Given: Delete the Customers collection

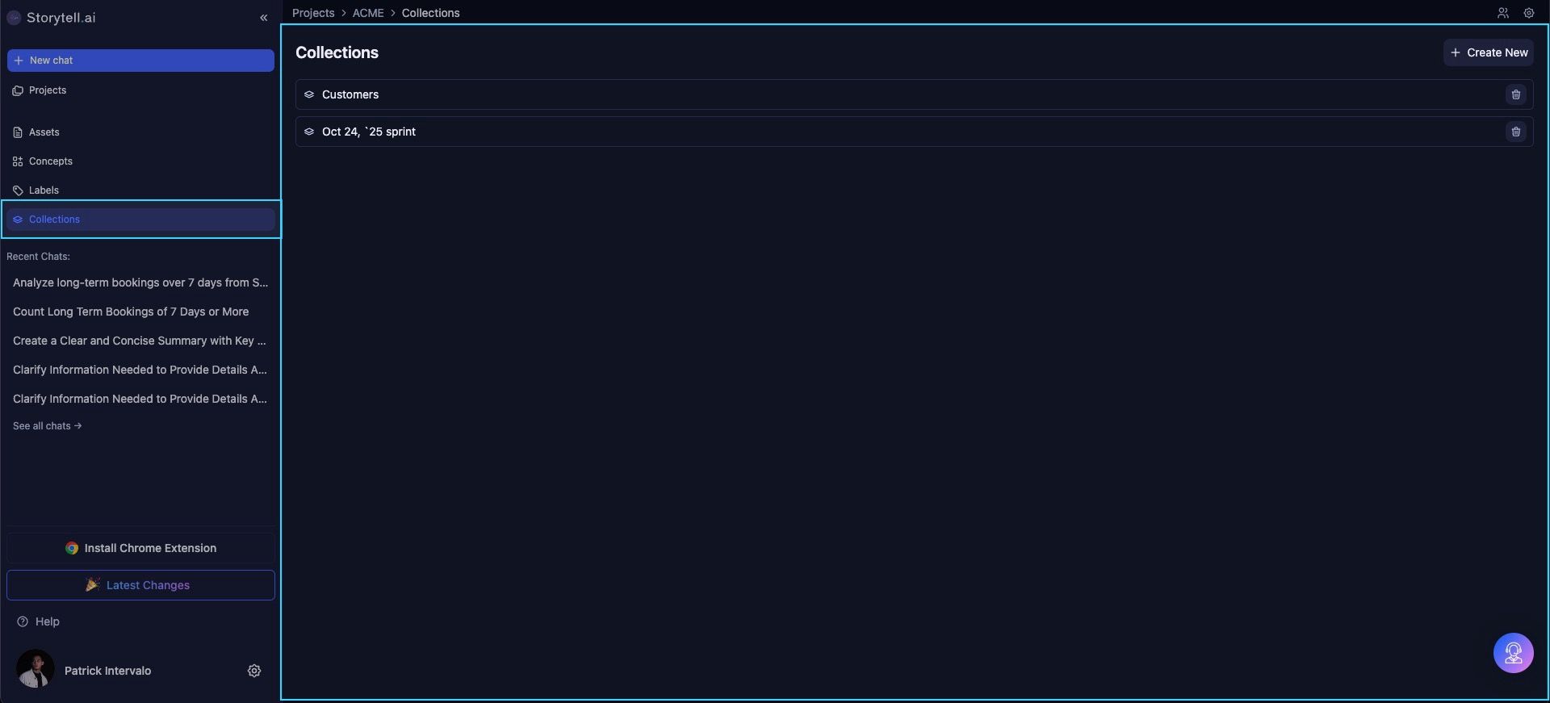Looking at the screenshot, I should pos(1515,94).
